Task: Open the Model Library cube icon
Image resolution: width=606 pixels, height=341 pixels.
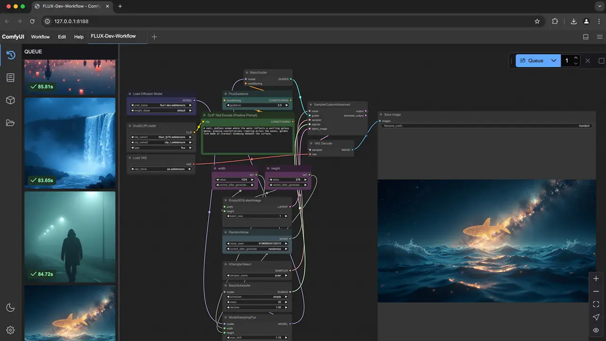Action: pyautogui.click(x=10, y=100)
